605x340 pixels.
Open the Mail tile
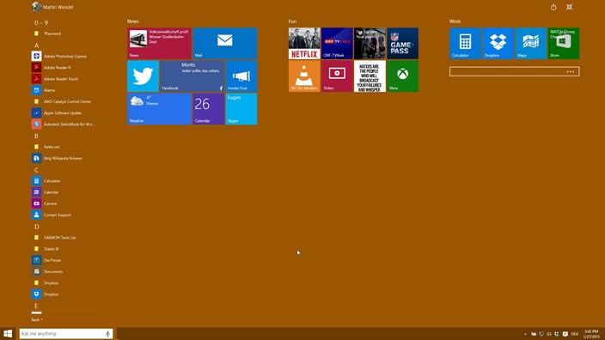pos(224,43)
